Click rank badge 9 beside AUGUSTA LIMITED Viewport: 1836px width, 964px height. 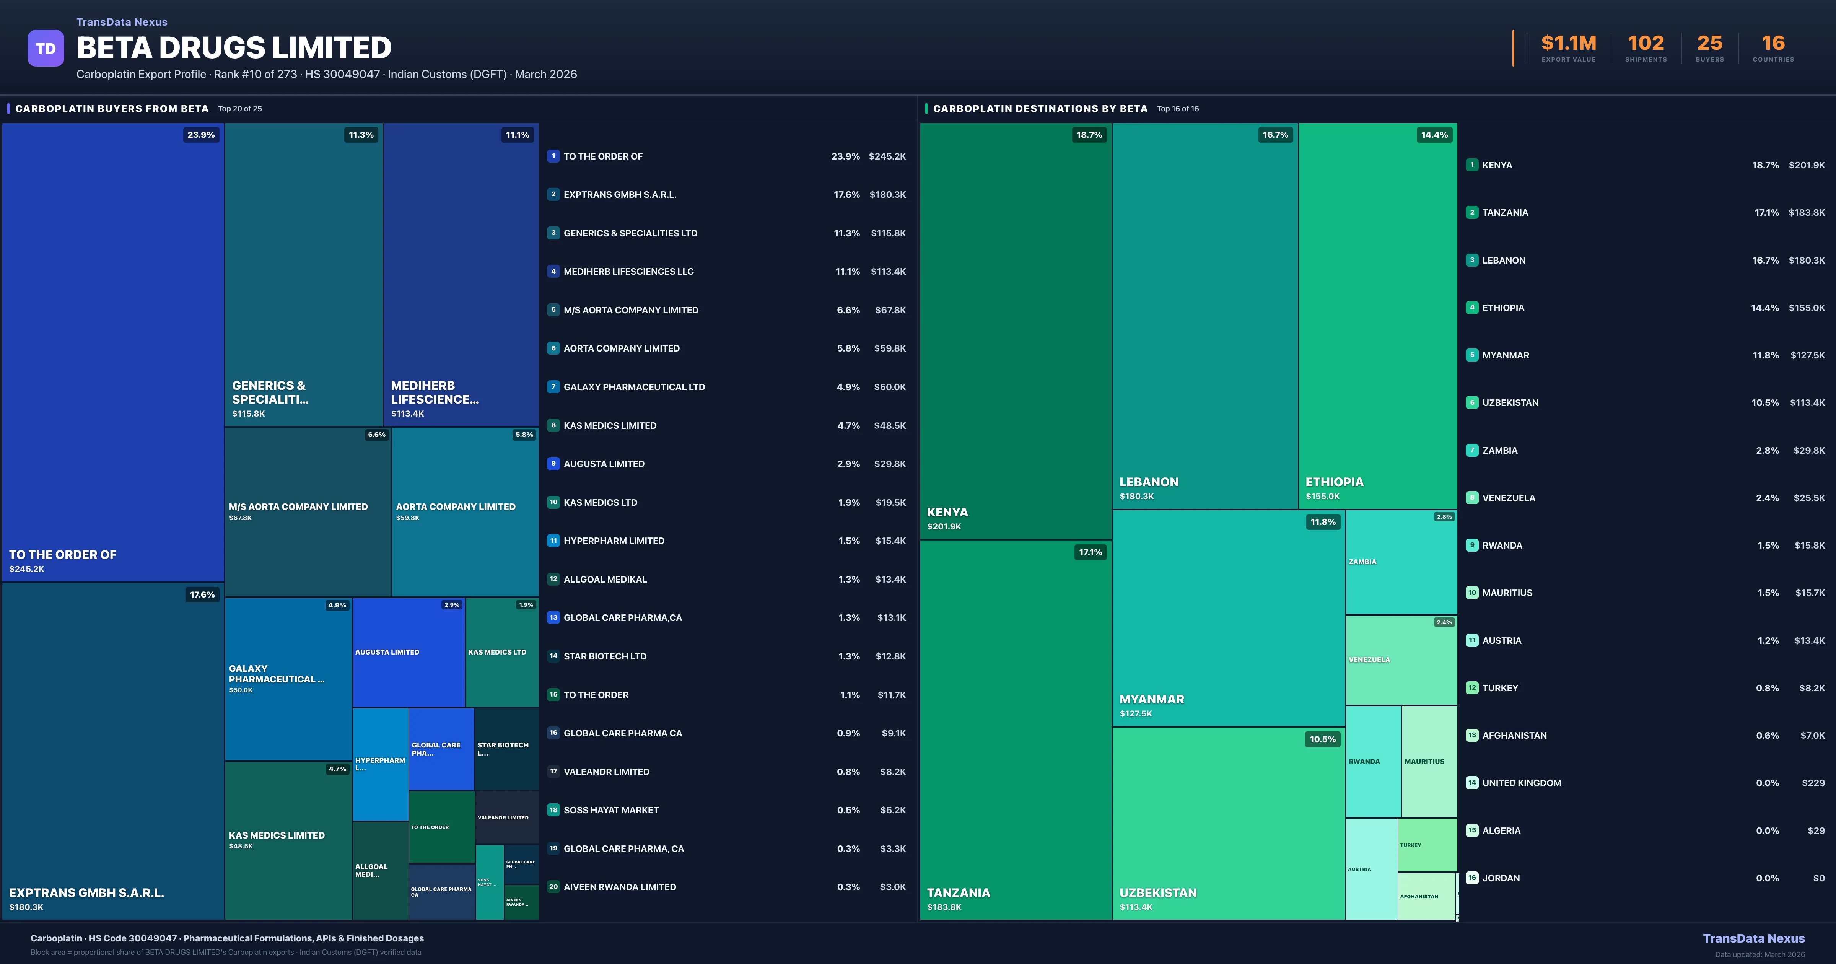(553, 464)
